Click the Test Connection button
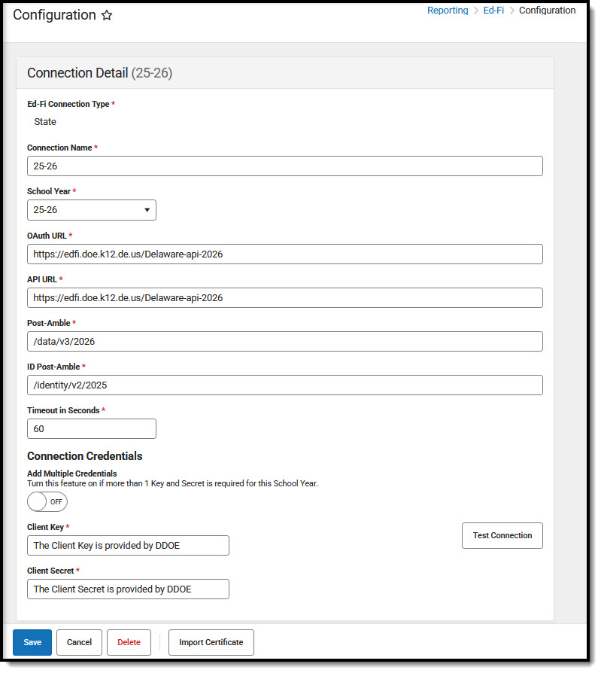This screenshot has width=601, height=673. [502, 535]
